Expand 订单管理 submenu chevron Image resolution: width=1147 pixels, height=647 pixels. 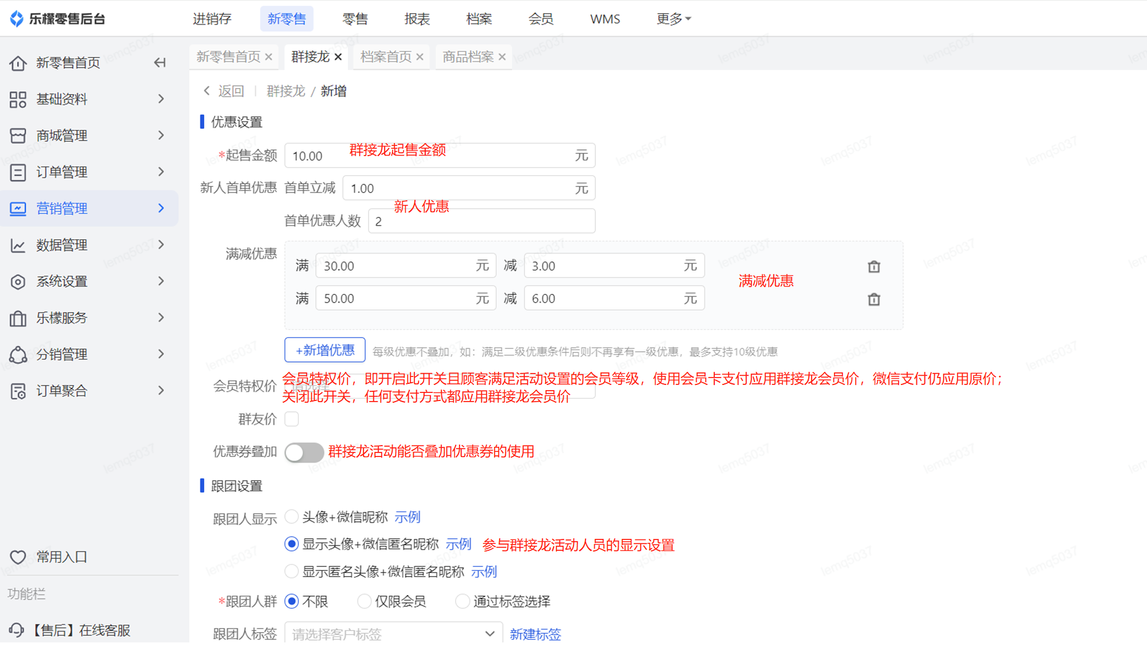161,172
